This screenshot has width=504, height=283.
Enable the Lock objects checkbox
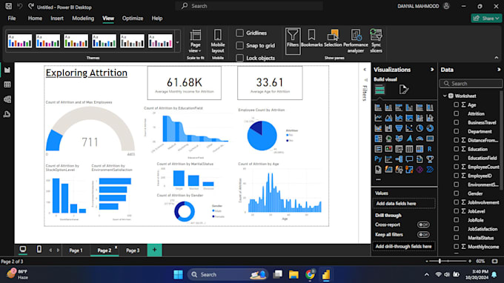tap(240, 58)
